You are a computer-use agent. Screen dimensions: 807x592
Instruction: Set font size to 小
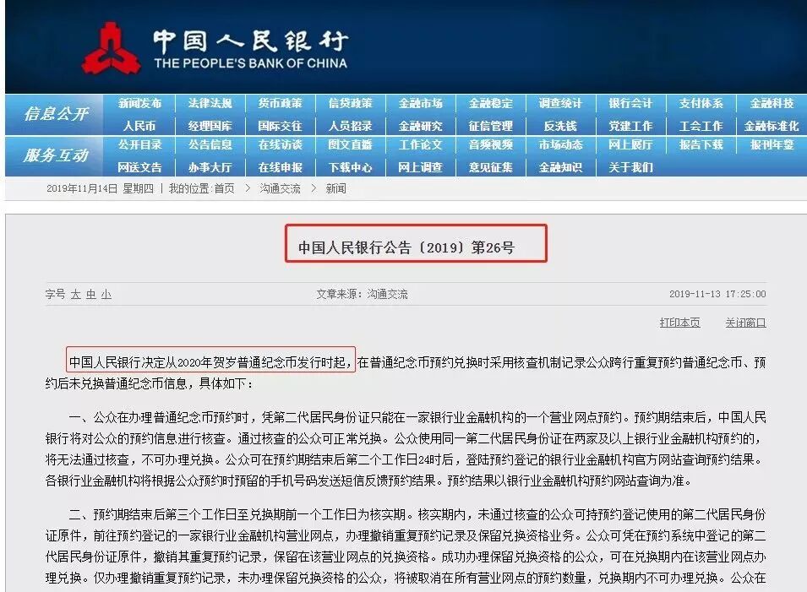(x=106, y=294)
